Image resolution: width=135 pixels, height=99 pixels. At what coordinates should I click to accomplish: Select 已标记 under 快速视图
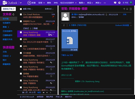(x=7, y=56)
